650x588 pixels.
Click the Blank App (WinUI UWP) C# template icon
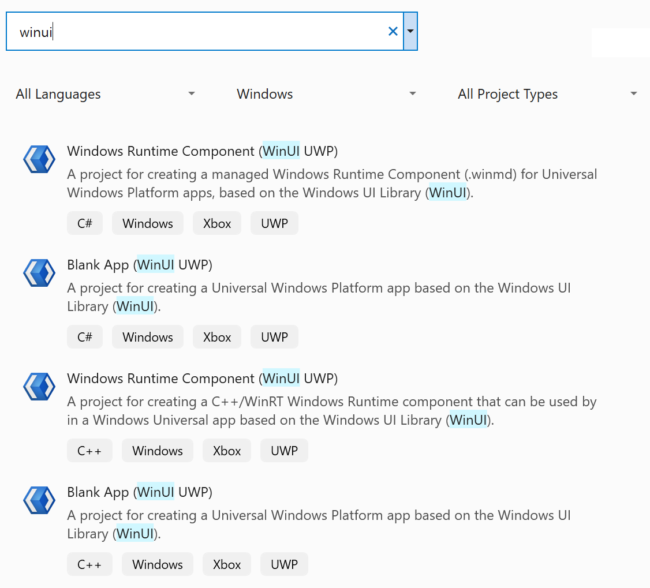point(39,272)
